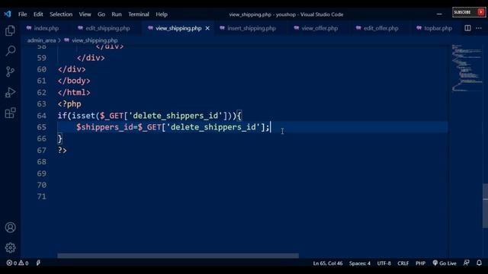Close the view_shipping.php tab

click(x=207, y=28)
